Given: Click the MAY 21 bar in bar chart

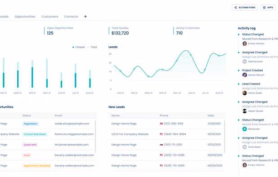Looking at the screenshot, I should tap(47, 73).
